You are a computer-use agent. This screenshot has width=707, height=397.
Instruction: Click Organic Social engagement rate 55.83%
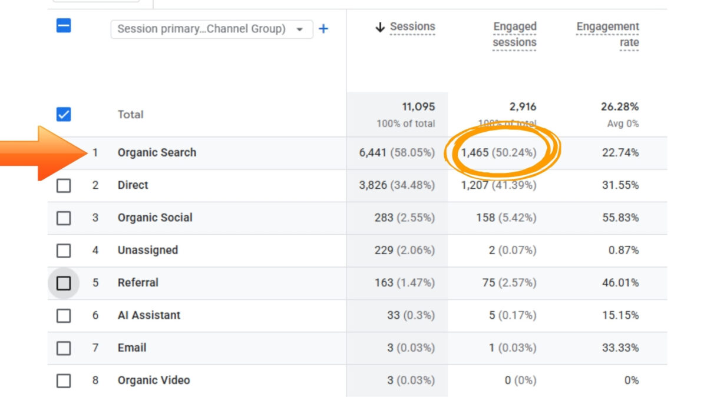tap(620, 218)
